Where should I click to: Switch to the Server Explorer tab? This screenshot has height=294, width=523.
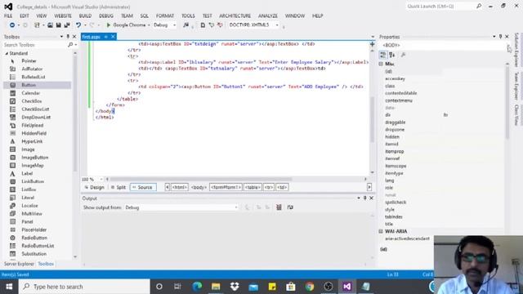click(x=19, y=264)
